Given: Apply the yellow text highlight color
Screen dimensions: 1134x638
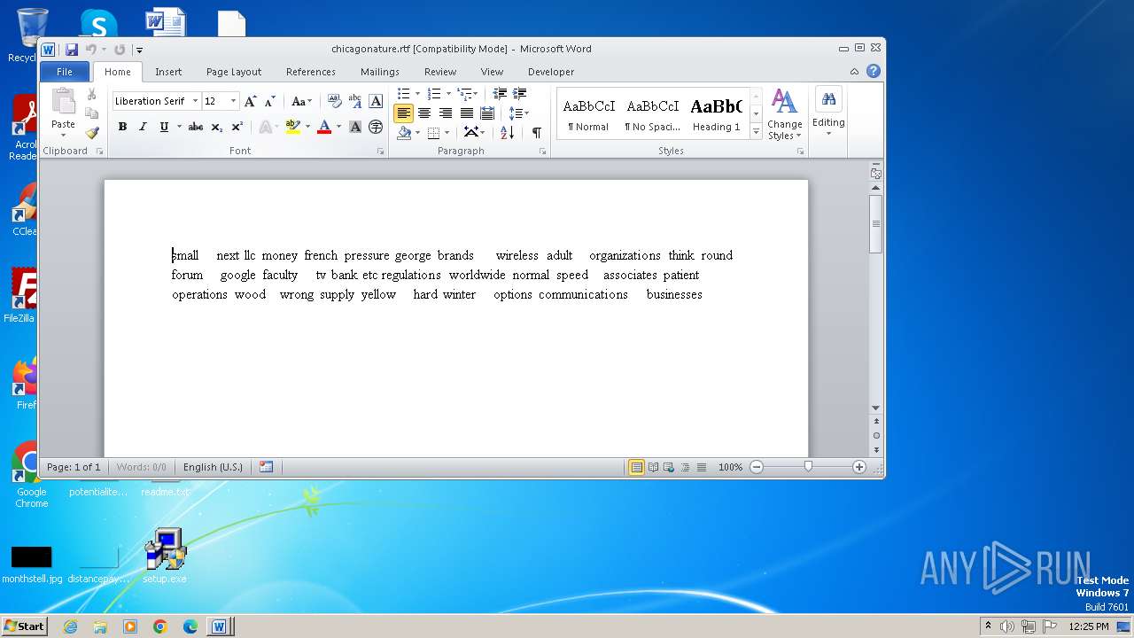Looking at the screenshot, I should tap(292, 127).
